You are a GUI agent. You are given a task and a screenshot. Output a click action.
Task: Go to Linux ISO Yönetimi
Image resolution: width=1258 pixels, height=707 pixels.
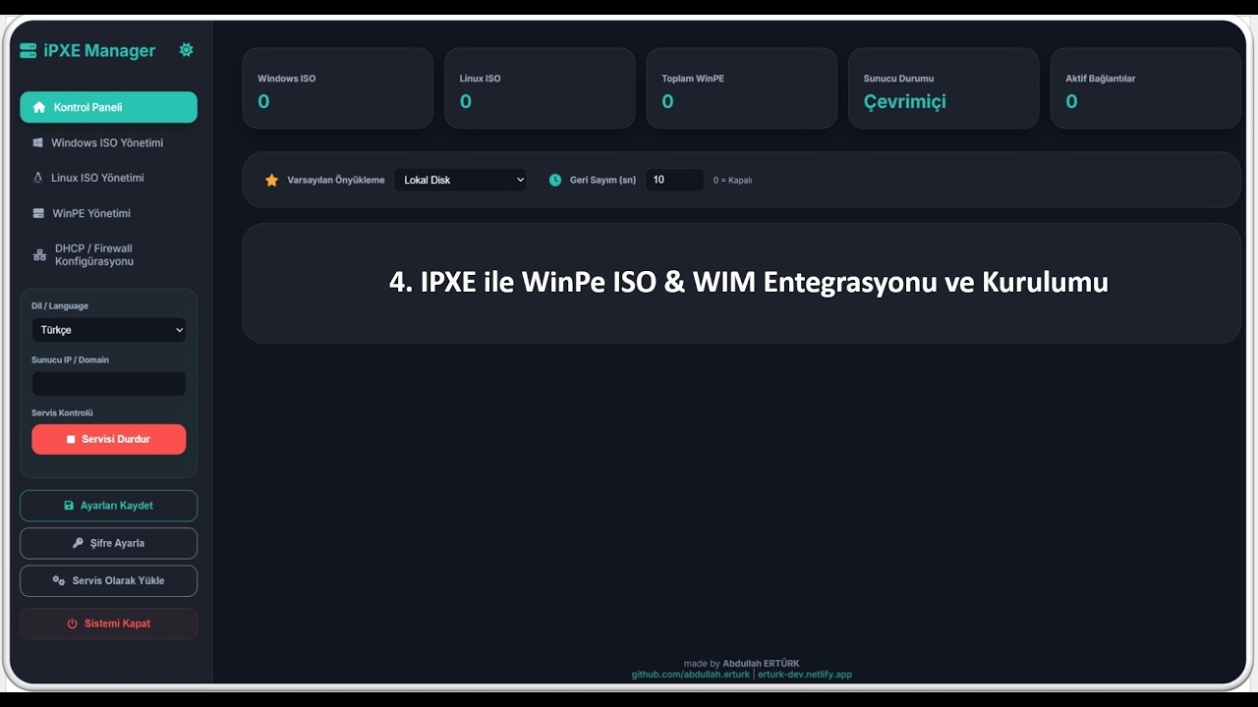point(108,178)
